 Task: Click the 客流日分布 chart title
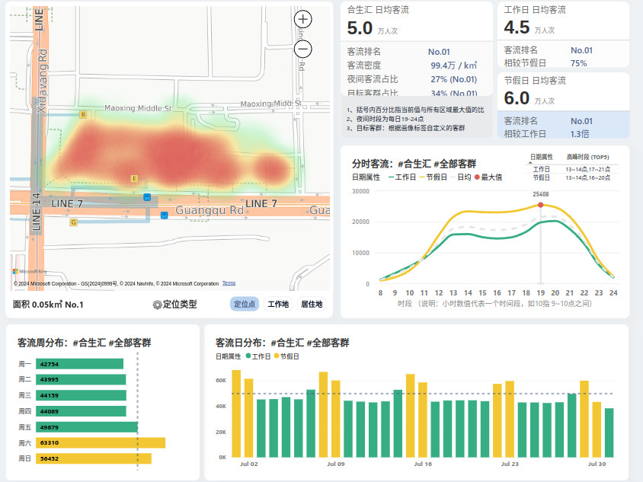(282, 343)
